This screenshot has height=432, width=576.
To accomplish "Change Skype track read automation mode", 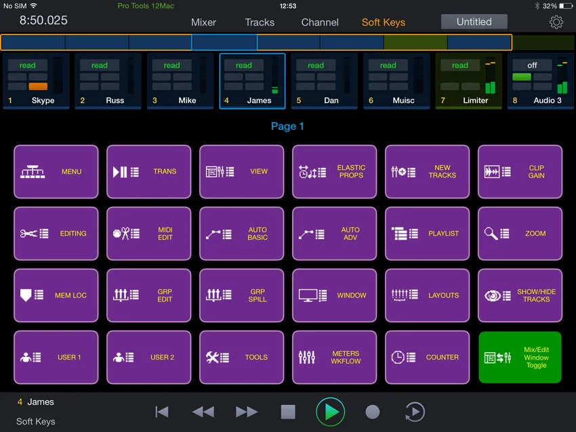I will (x=28, y=65).
